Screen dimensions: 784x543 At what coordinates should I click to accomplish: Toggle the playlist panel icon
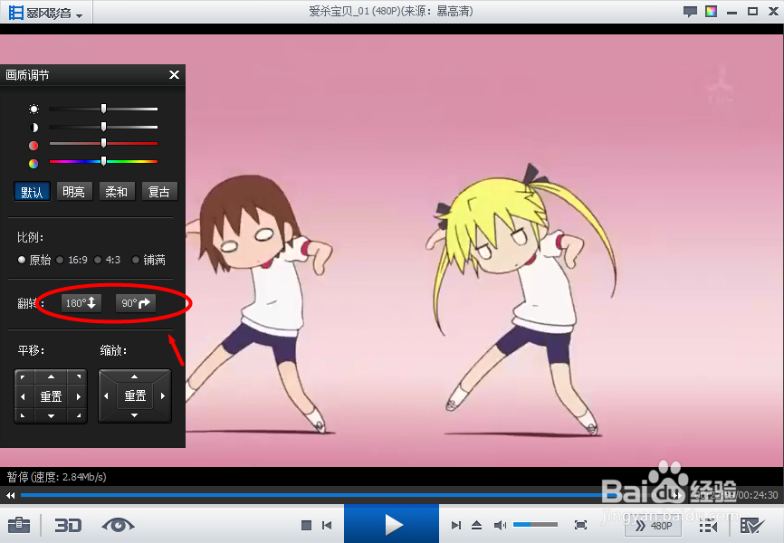[708, 526]
